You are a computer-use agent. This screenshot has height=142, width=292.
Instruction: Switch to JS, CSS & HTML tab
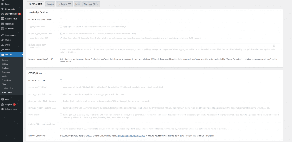pyautogui.click(x=36, y=4)
